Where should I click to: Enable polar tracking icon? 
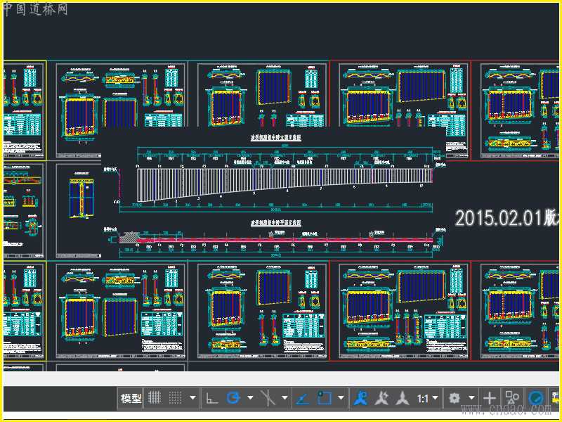point(234,398)
